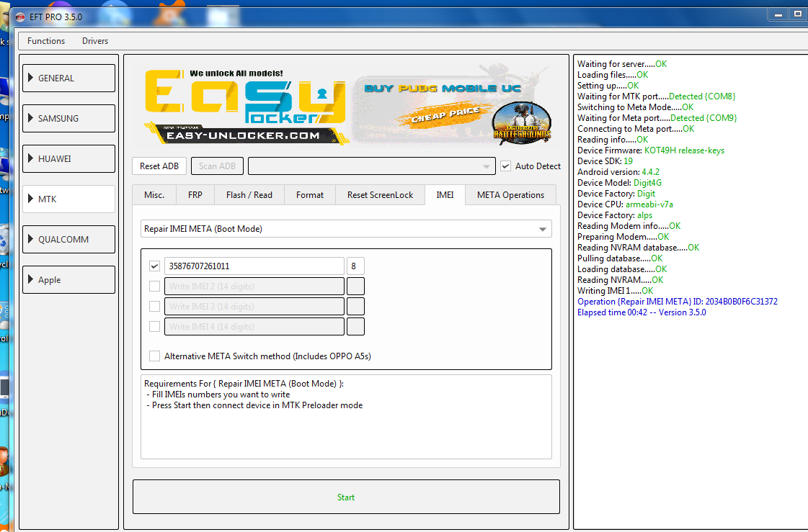This screenshot has width=808, height=532.
Task: Click the green Start button
Action: [x=346, y=497]
